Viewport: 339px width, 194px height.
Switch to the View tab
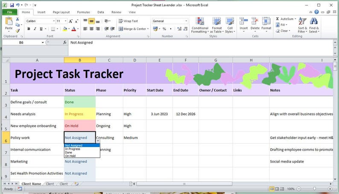tap(132, 12)
